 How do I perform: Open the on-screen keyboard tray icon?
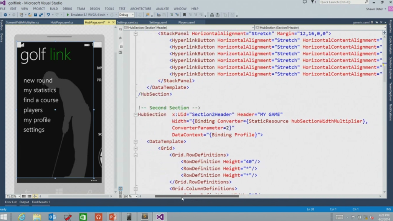tap(339, 217)
